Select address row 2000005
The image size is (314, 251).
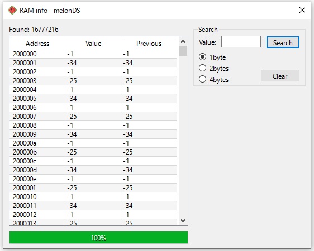tap(93, 99)
